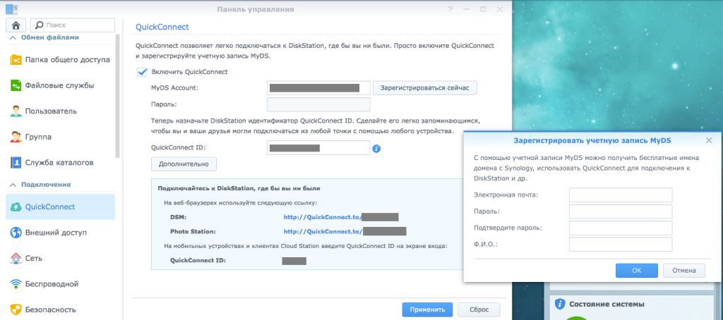Image resolution: width=723 pixels, height=320 pixels.
Task: Open Внешний доступ settings
Action: [61, 233]
